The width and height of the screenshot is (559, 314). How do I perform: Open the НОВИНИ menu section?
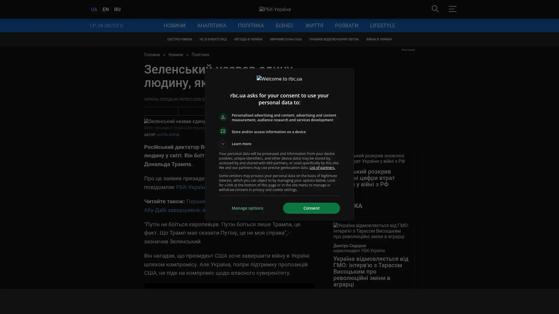[x=174, y=26]
